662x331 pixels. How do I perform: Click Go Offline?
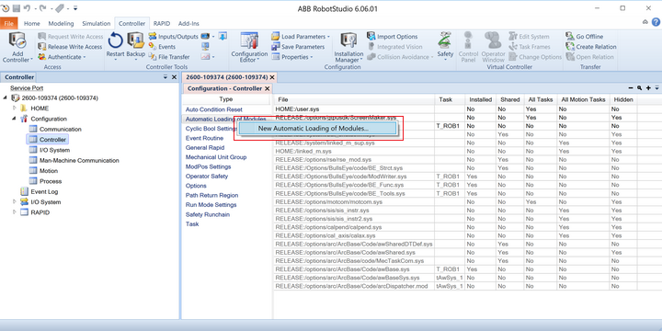585,37
